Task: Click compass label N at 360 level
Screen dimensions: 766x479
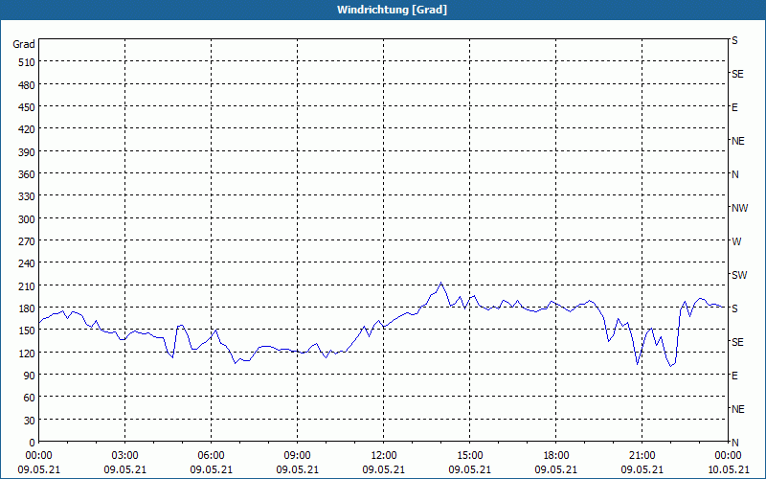Action: pyautogui.click(x=734, y=174)
